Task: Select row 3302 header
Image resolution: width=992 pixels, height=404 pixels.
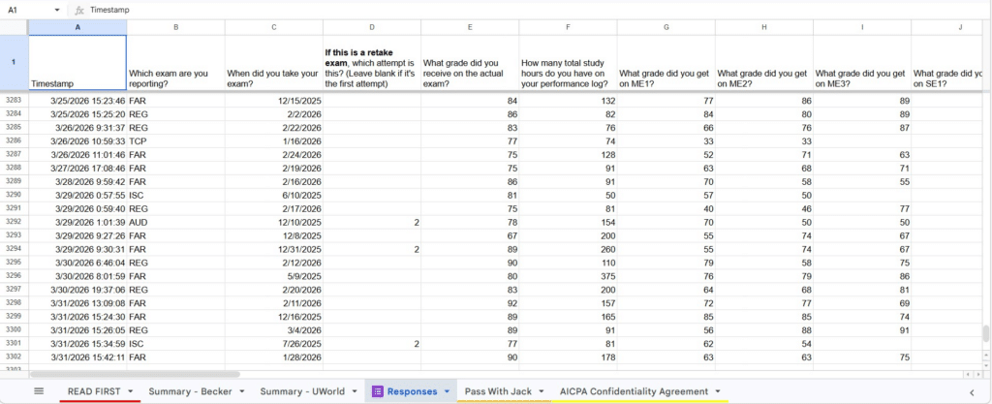Action: 14,357
